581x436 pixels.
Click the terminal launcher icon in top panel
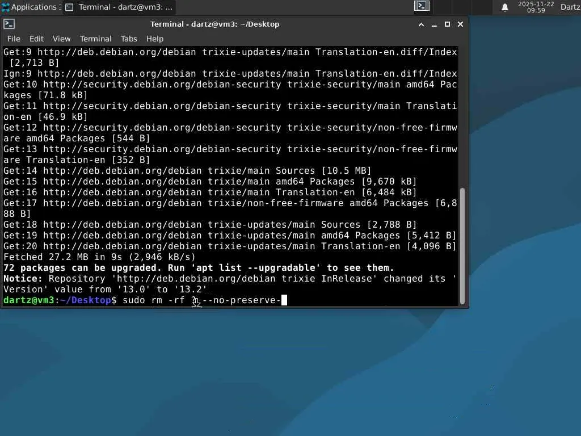[x=422, y=6]
